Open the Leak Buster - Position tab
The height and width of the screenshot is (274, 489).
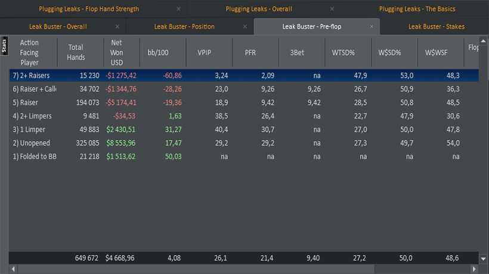pos(184,26)
